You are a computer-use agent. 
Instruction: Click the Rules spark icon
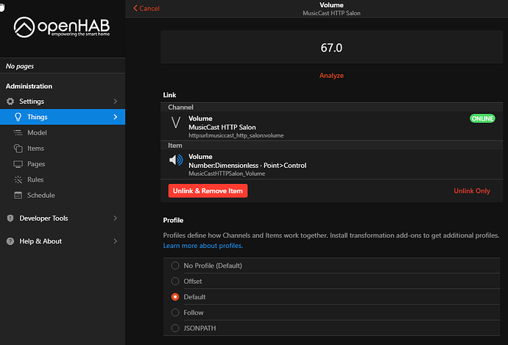(x=18, y=179)
